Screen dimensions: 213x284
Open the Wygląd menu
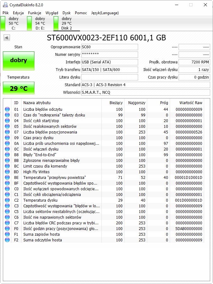[52, 13]
